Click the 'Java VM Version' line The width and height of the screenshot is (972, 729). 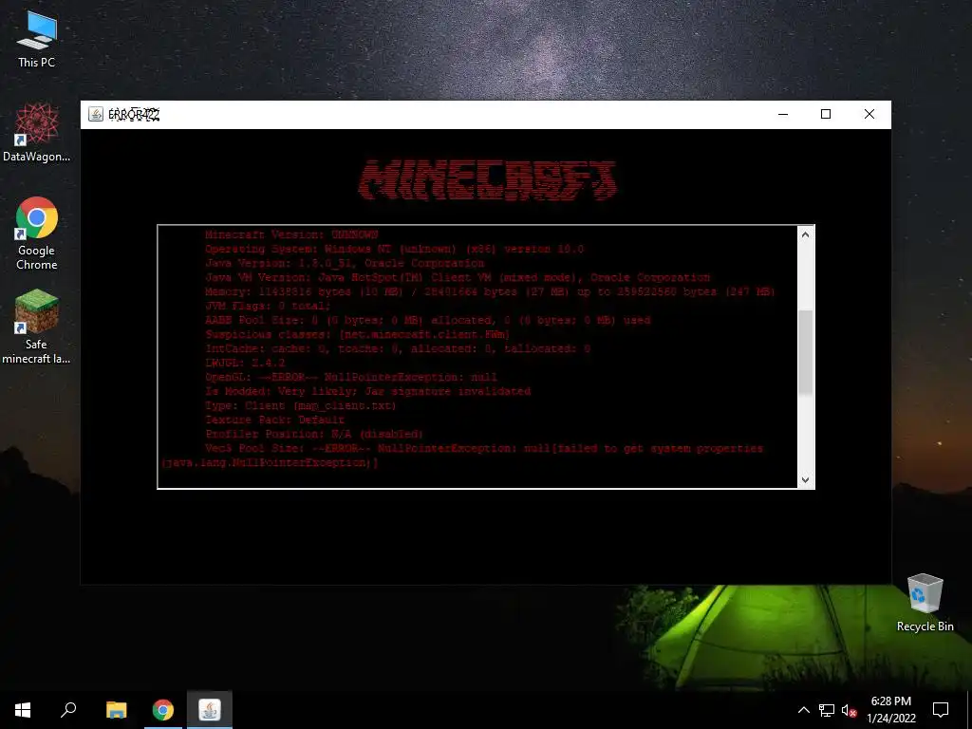click(458, 278)
